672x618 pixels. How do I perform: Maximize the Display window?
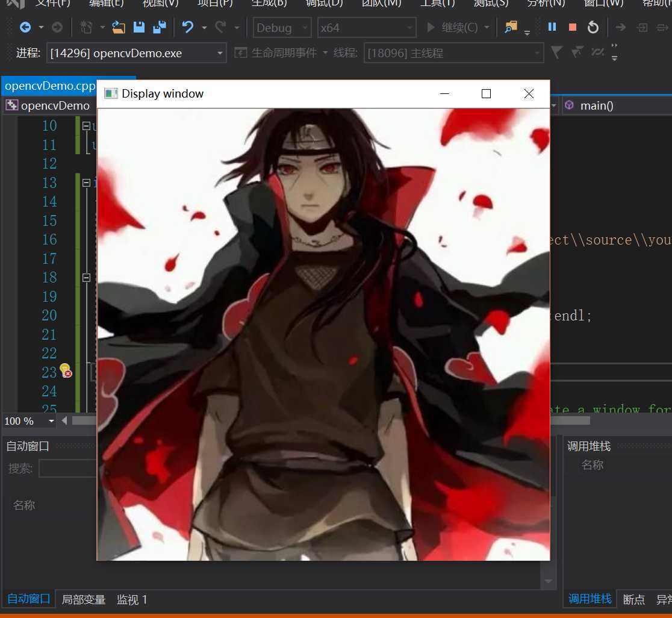tap(486, 93)
